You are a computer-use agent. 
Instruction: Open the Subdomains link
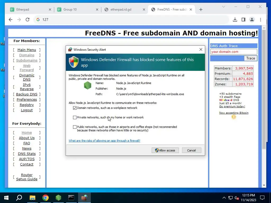[x=27, y=61]
